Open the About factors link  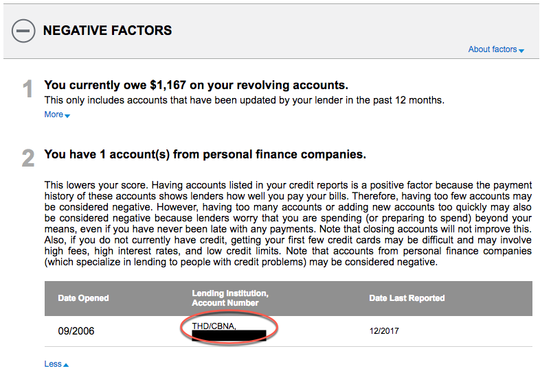tap(492, 49)
